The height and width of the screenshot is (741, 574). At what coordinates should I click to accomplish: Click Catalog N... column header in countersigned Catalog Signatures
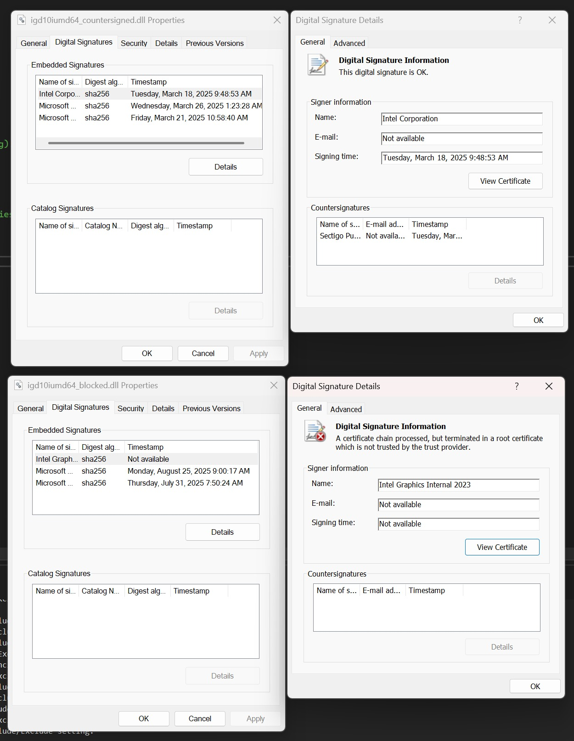pos(104,226)
